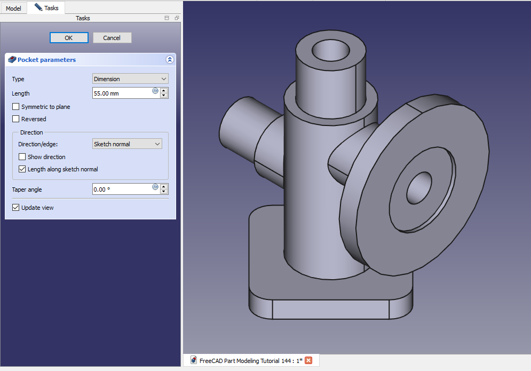
Task: Toggle the Tasks panel floating button
Action: (x=177, y=18)
